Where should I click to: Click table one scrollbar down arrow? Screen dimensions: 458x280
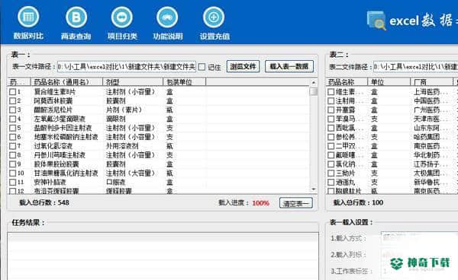pos(314,189)
